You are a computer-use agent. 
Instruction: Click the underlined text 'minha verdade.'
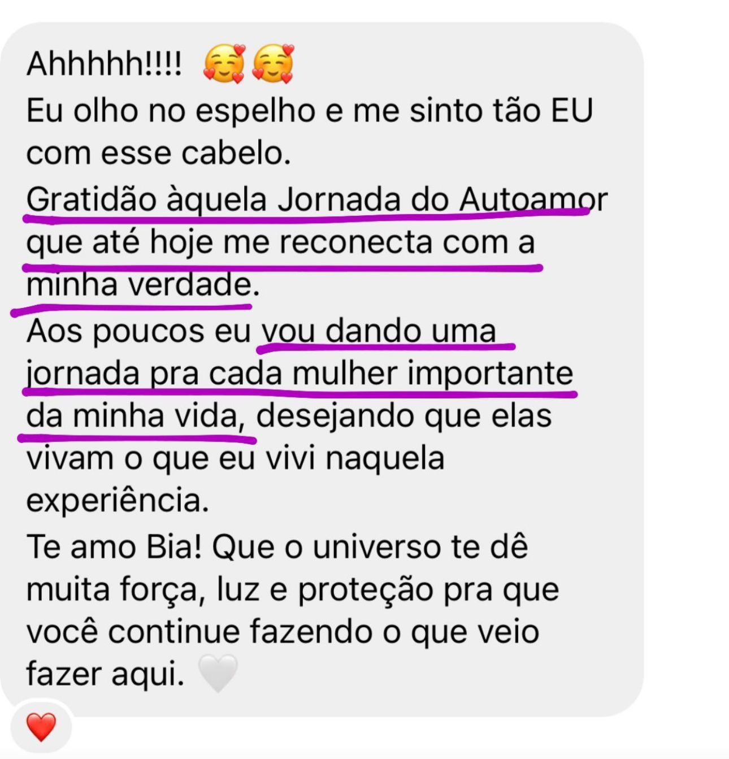click(x=143, y=285)
